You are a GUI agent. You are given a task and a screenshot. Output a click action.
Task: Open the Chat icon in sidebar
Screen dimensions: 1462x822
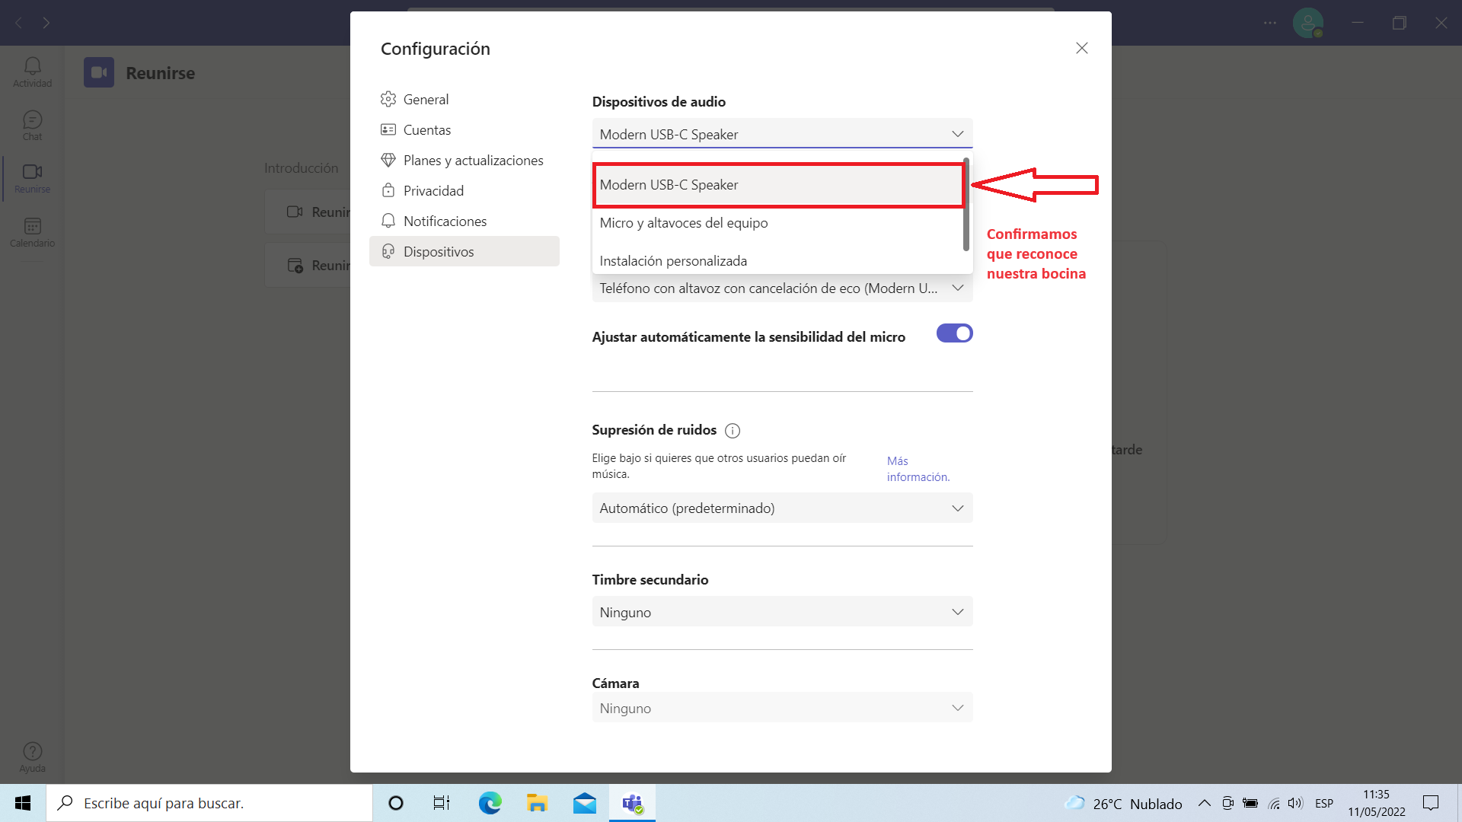pos(32,125)
